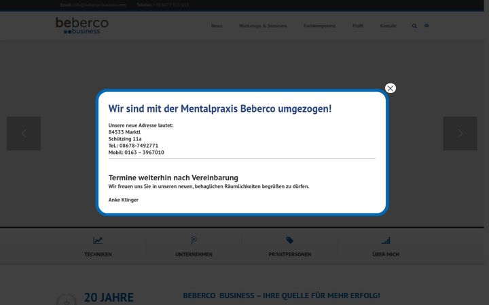
Task: Select the TECHNIKEN tab label
Action: click(98, 254)
